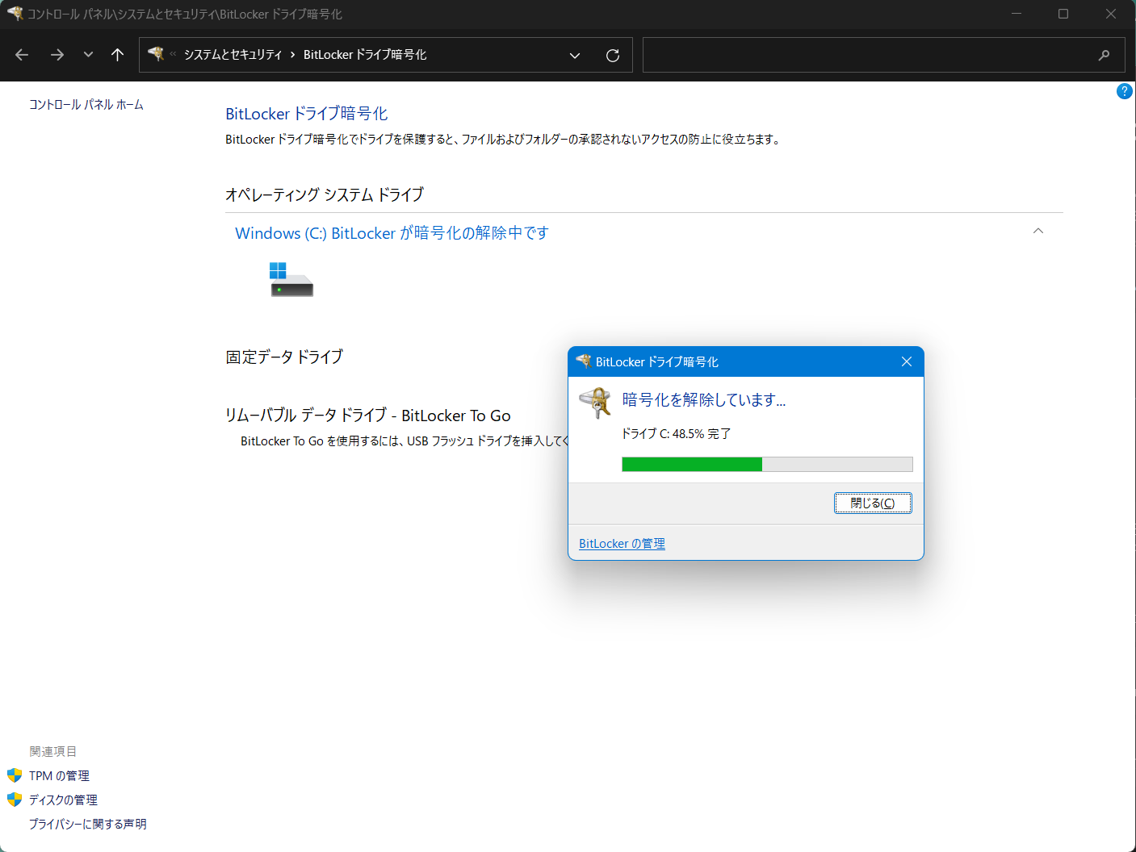Click the window title bar app icon
This screenshot has width=1136, height=852.
pyautogui.click(x=15, y=14)
